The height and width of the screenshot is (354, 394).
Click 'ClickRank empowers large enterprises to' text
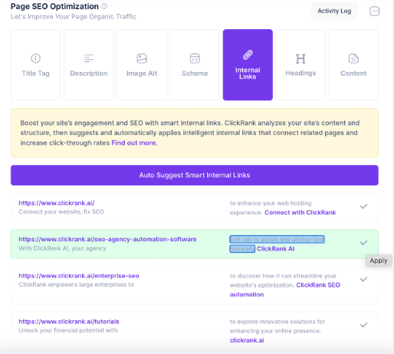click(x=76, y=284)
